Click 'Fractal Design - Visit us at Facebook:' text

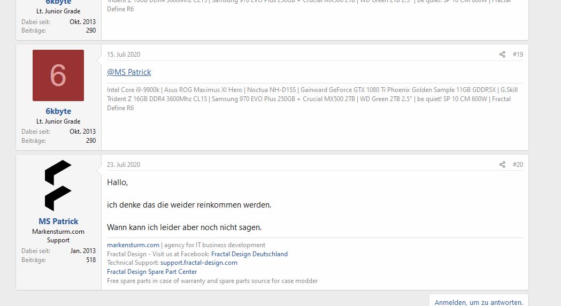(x=158, y=254)
